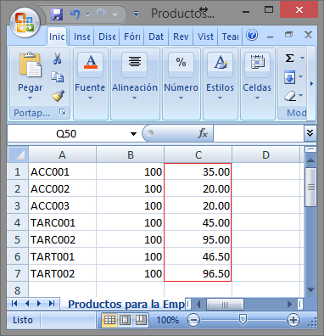This screenshot has height=336, width=324.
Task: Switch to Page Break Preview
Action: [141, 320]
